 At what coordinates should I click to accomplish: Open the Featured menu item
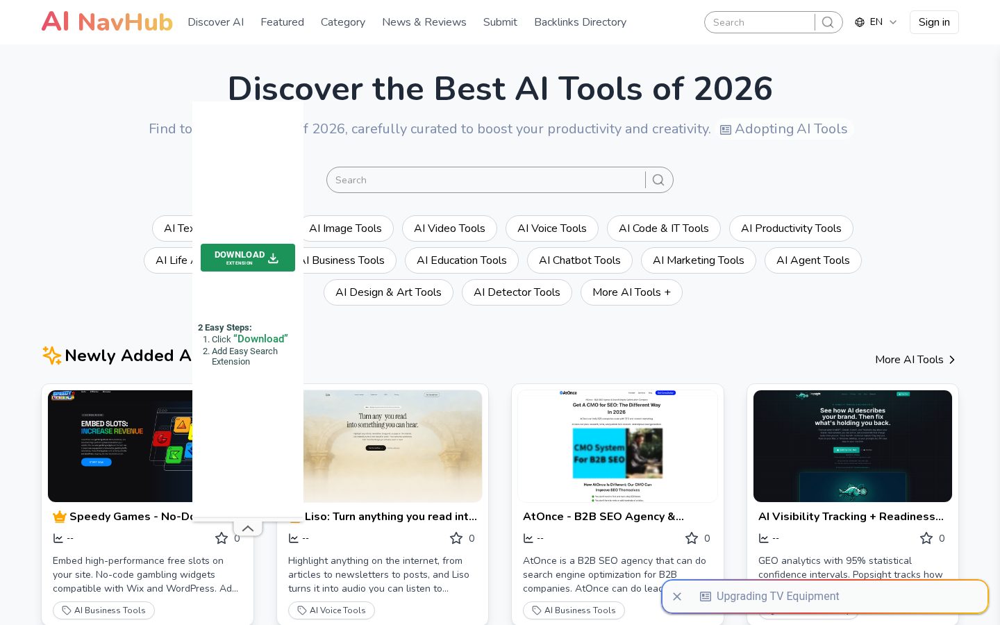[282, 22]
